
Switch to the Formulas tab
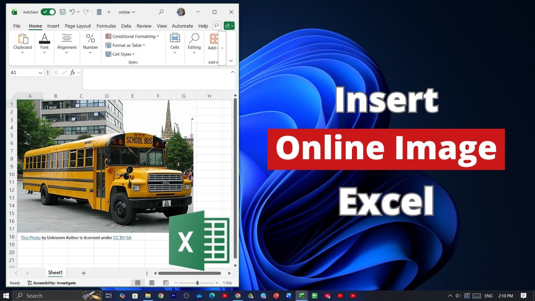coord(106,26)
